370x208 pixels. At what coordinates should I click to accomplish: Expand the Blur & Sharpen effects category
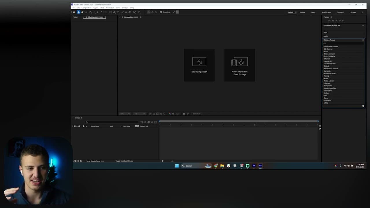point(329,54)
